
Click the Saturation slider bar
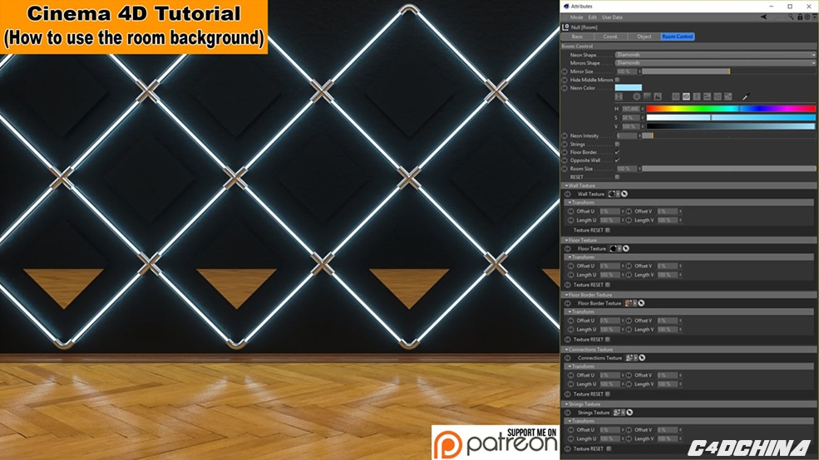click(x=731, y=118)
